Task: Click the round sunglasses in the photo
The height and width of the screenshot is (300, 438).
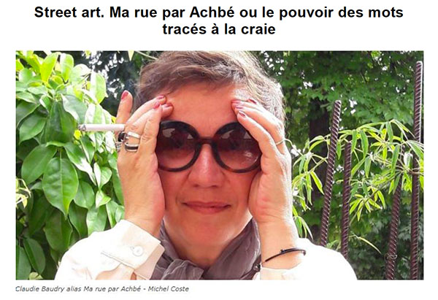Action: 208,146
